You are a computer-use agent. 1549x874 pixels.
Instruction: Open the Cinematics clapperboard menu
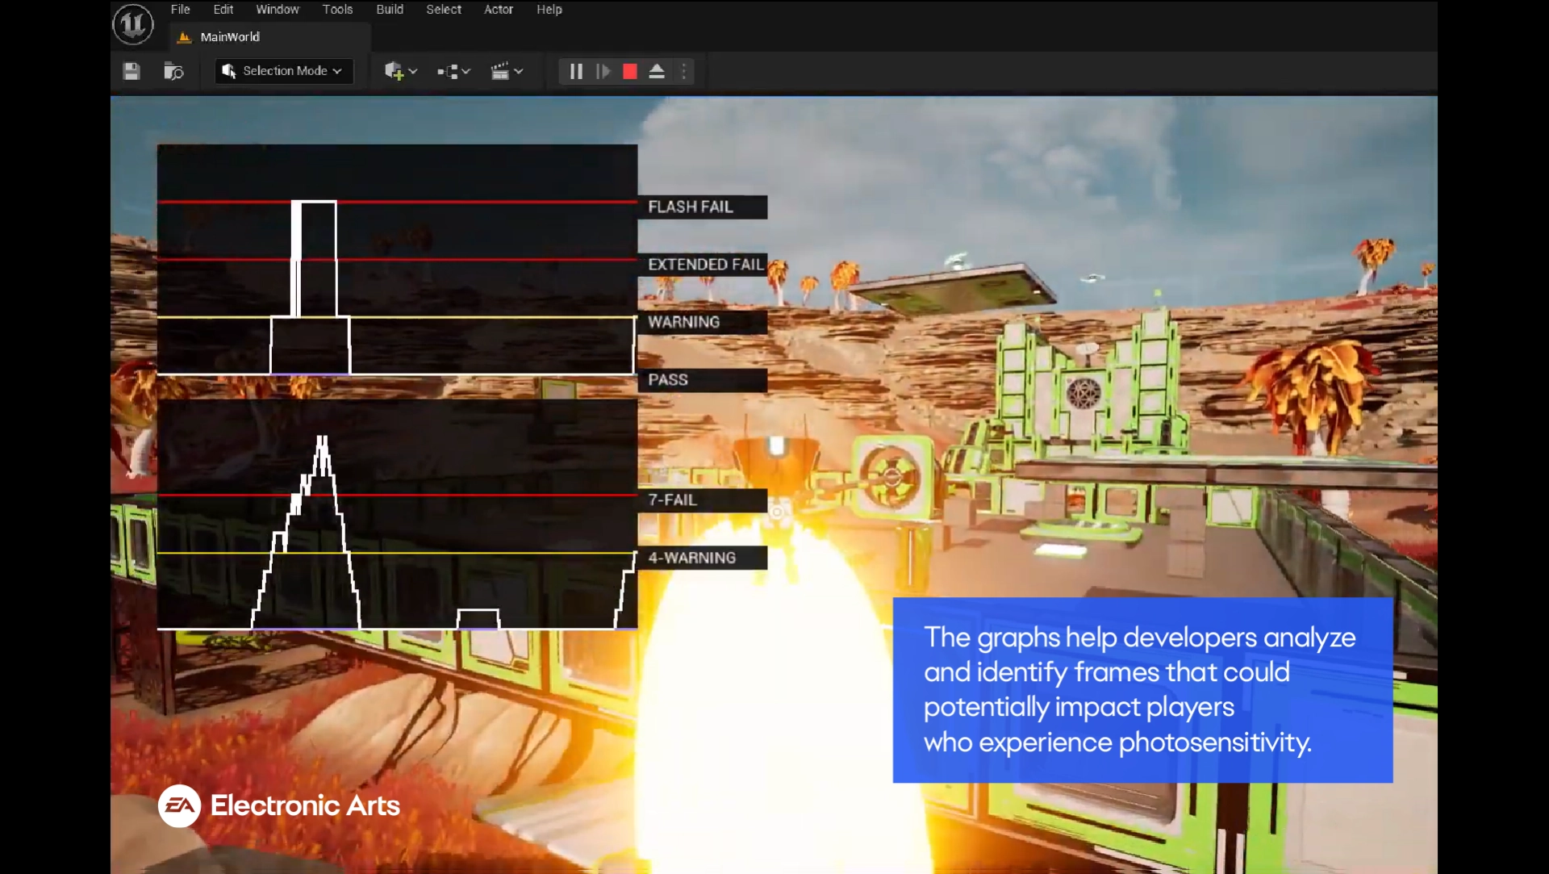(501, 71)
